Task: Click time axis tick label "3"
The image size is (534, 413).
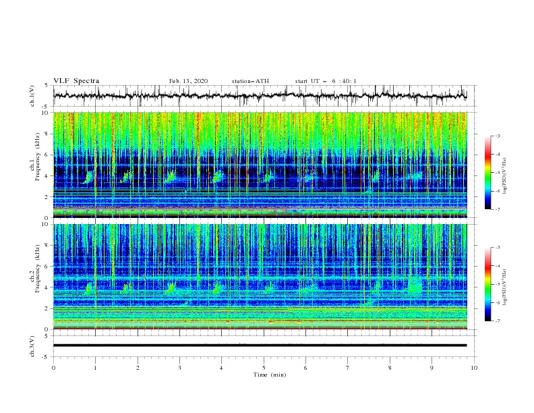Action: (x=179, y=368)
